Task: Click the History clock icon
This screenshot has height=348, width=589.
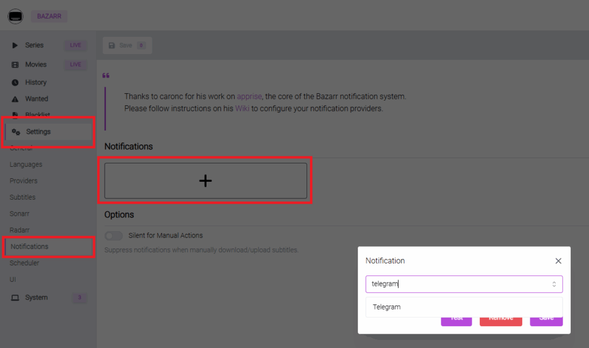Action: click(x=15, y=82)
